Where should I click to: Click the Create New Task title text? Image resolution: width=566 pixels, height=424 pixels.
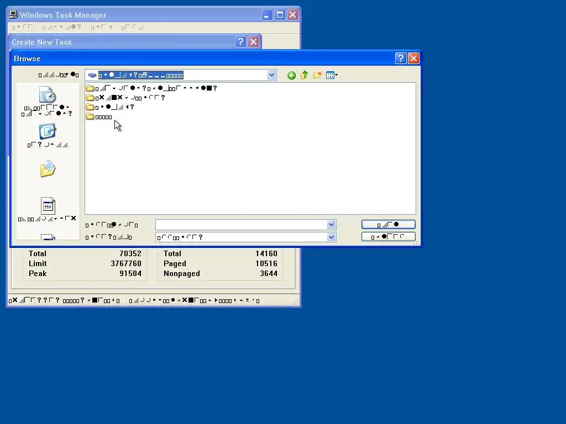[42, 42]
